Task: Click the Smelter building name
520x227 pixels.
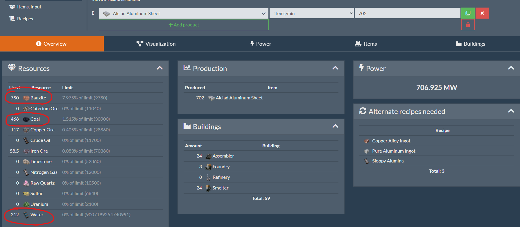Action: point(220,188)
